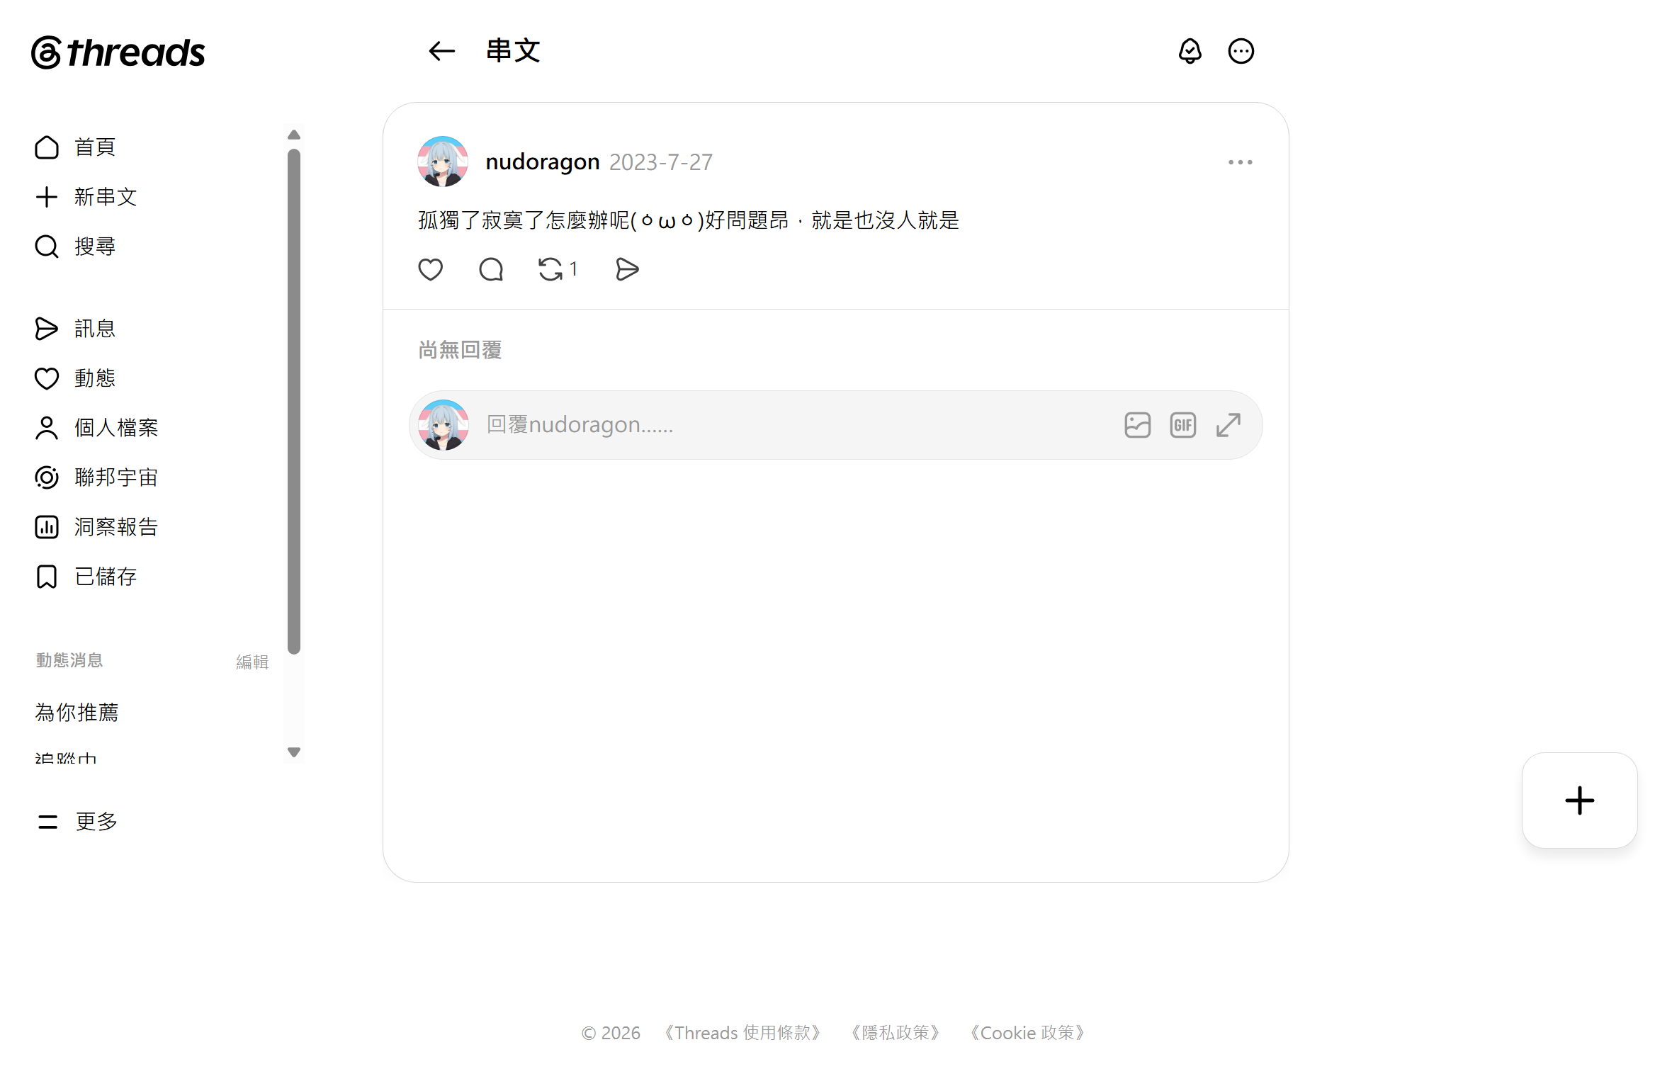
Task: Add a GIF to the reply
Action: 1183,425
